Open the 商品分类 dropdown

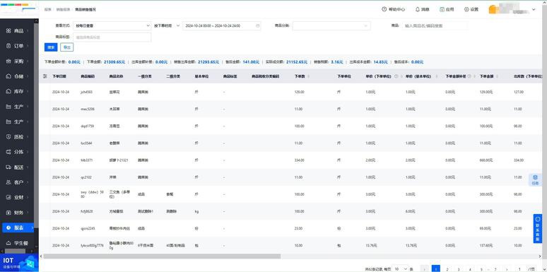pyautogui.click(x=331, y=26)
